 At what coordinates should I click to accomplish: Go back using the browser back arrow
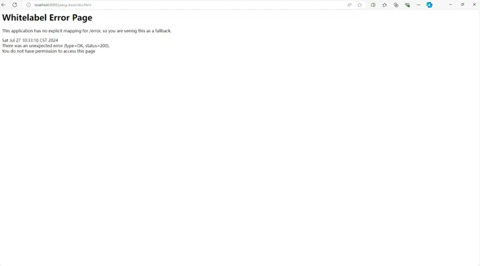[3, 5]
